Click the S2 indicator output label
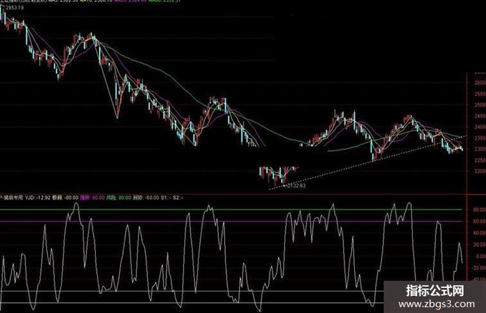 pyautogui.click(x=177, y=197)
